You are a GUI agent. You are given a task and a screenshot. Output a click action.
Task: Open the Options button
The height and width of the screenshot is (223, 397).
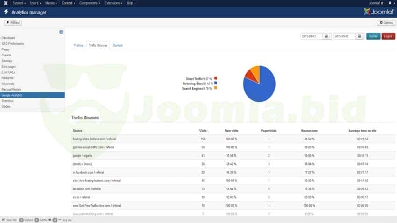[x=386, y=22]
